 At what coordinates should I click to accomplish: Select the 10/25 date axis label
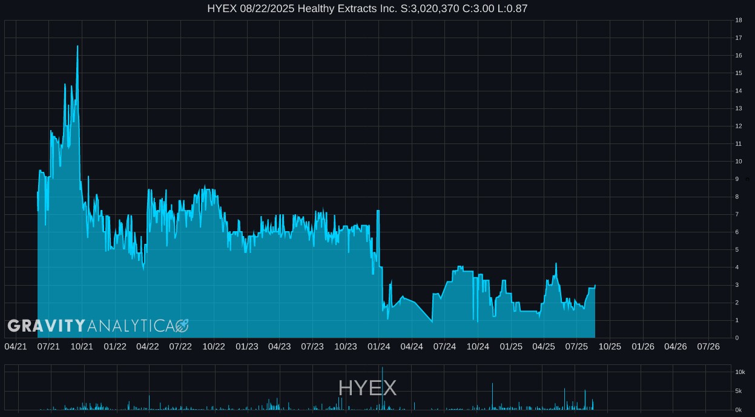point(610,346)
